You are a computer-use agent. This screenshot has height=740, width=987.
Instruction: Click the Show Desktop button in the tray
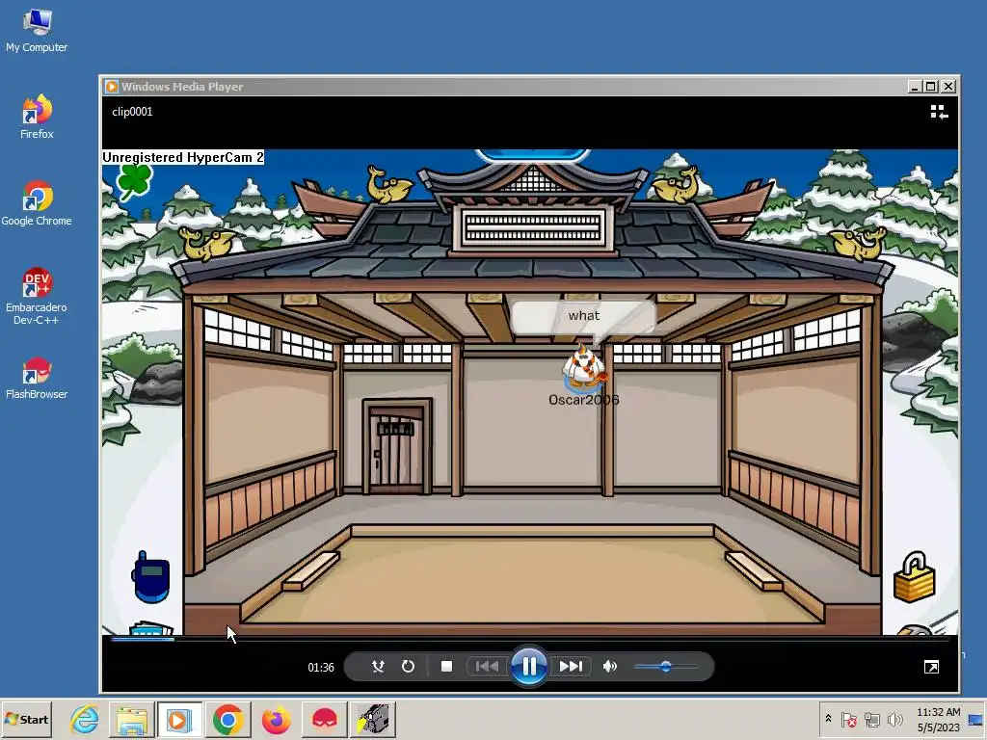(976, 719)
